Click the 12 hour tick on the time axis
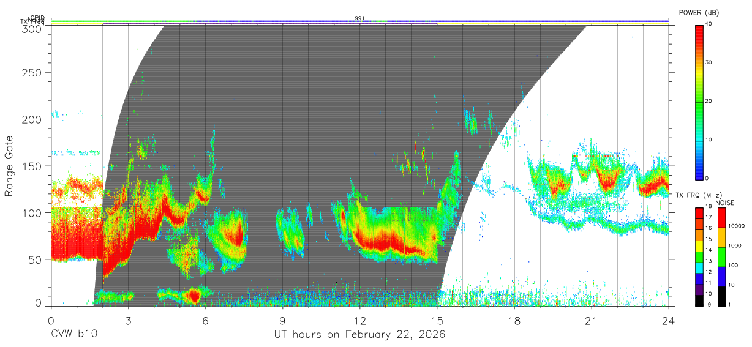 coord(360,320)
